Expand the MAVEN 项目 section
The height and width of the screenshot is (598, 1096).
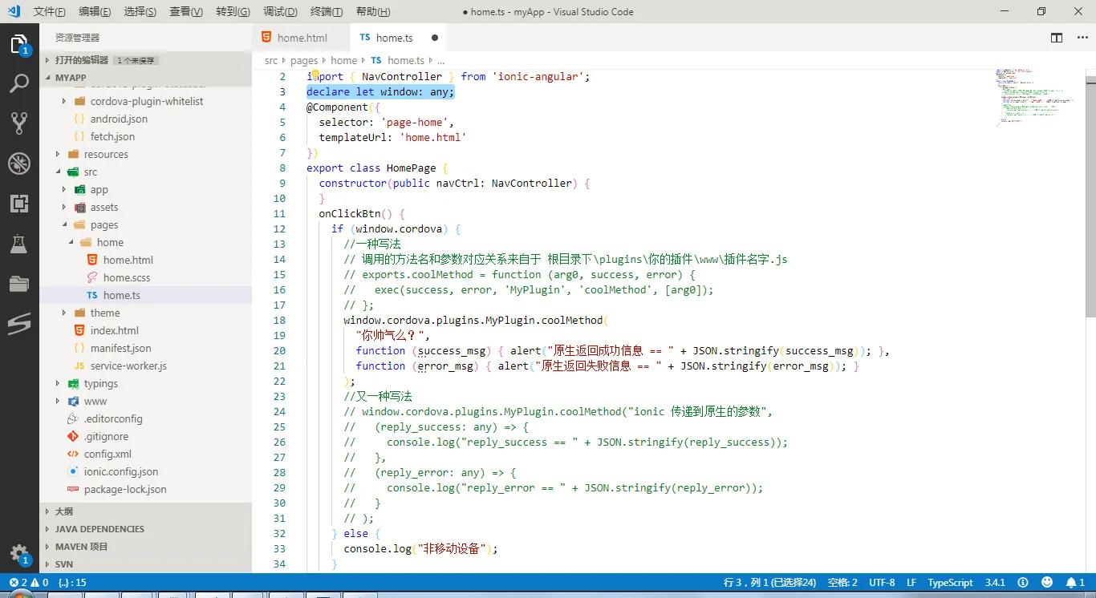pos(146,547)
